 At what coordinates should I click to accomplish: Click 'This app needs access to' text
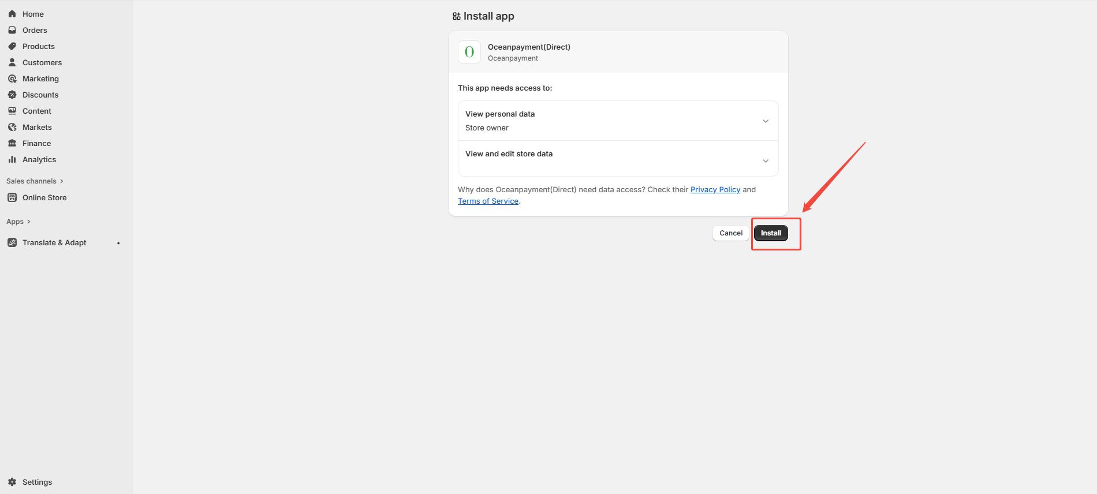click(505, 88)
